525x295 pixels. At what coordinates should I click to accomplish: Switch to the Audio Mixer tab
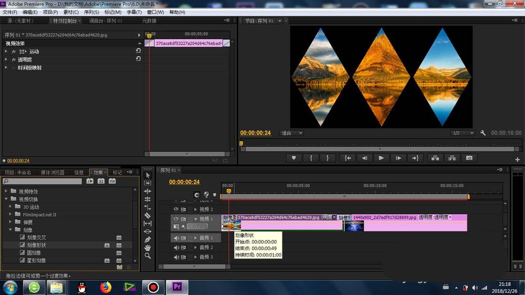coord(106,21)
